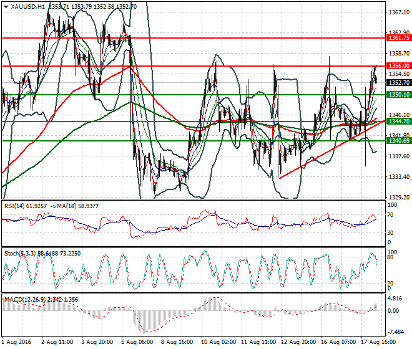The height and width of the screenshot is (349, 412).
Task: Open the XAUUSD,H1 chart dropdown arrow
Action: (x=6, y=7)
